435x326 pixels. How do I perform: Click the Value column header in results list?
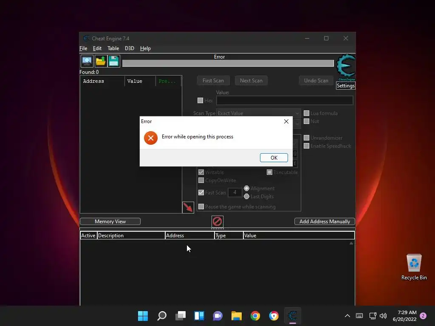click(x=140, y=81)
